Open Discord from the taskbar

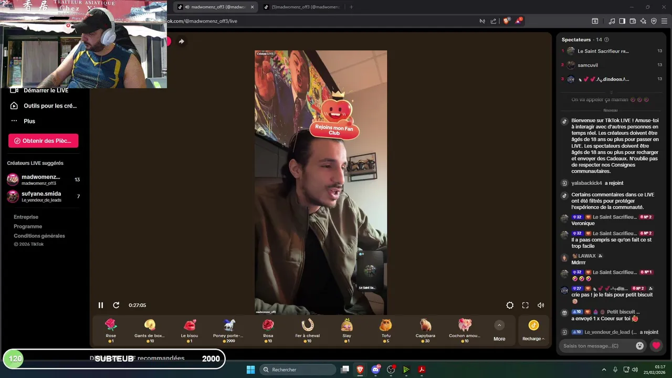pos(375,370)
